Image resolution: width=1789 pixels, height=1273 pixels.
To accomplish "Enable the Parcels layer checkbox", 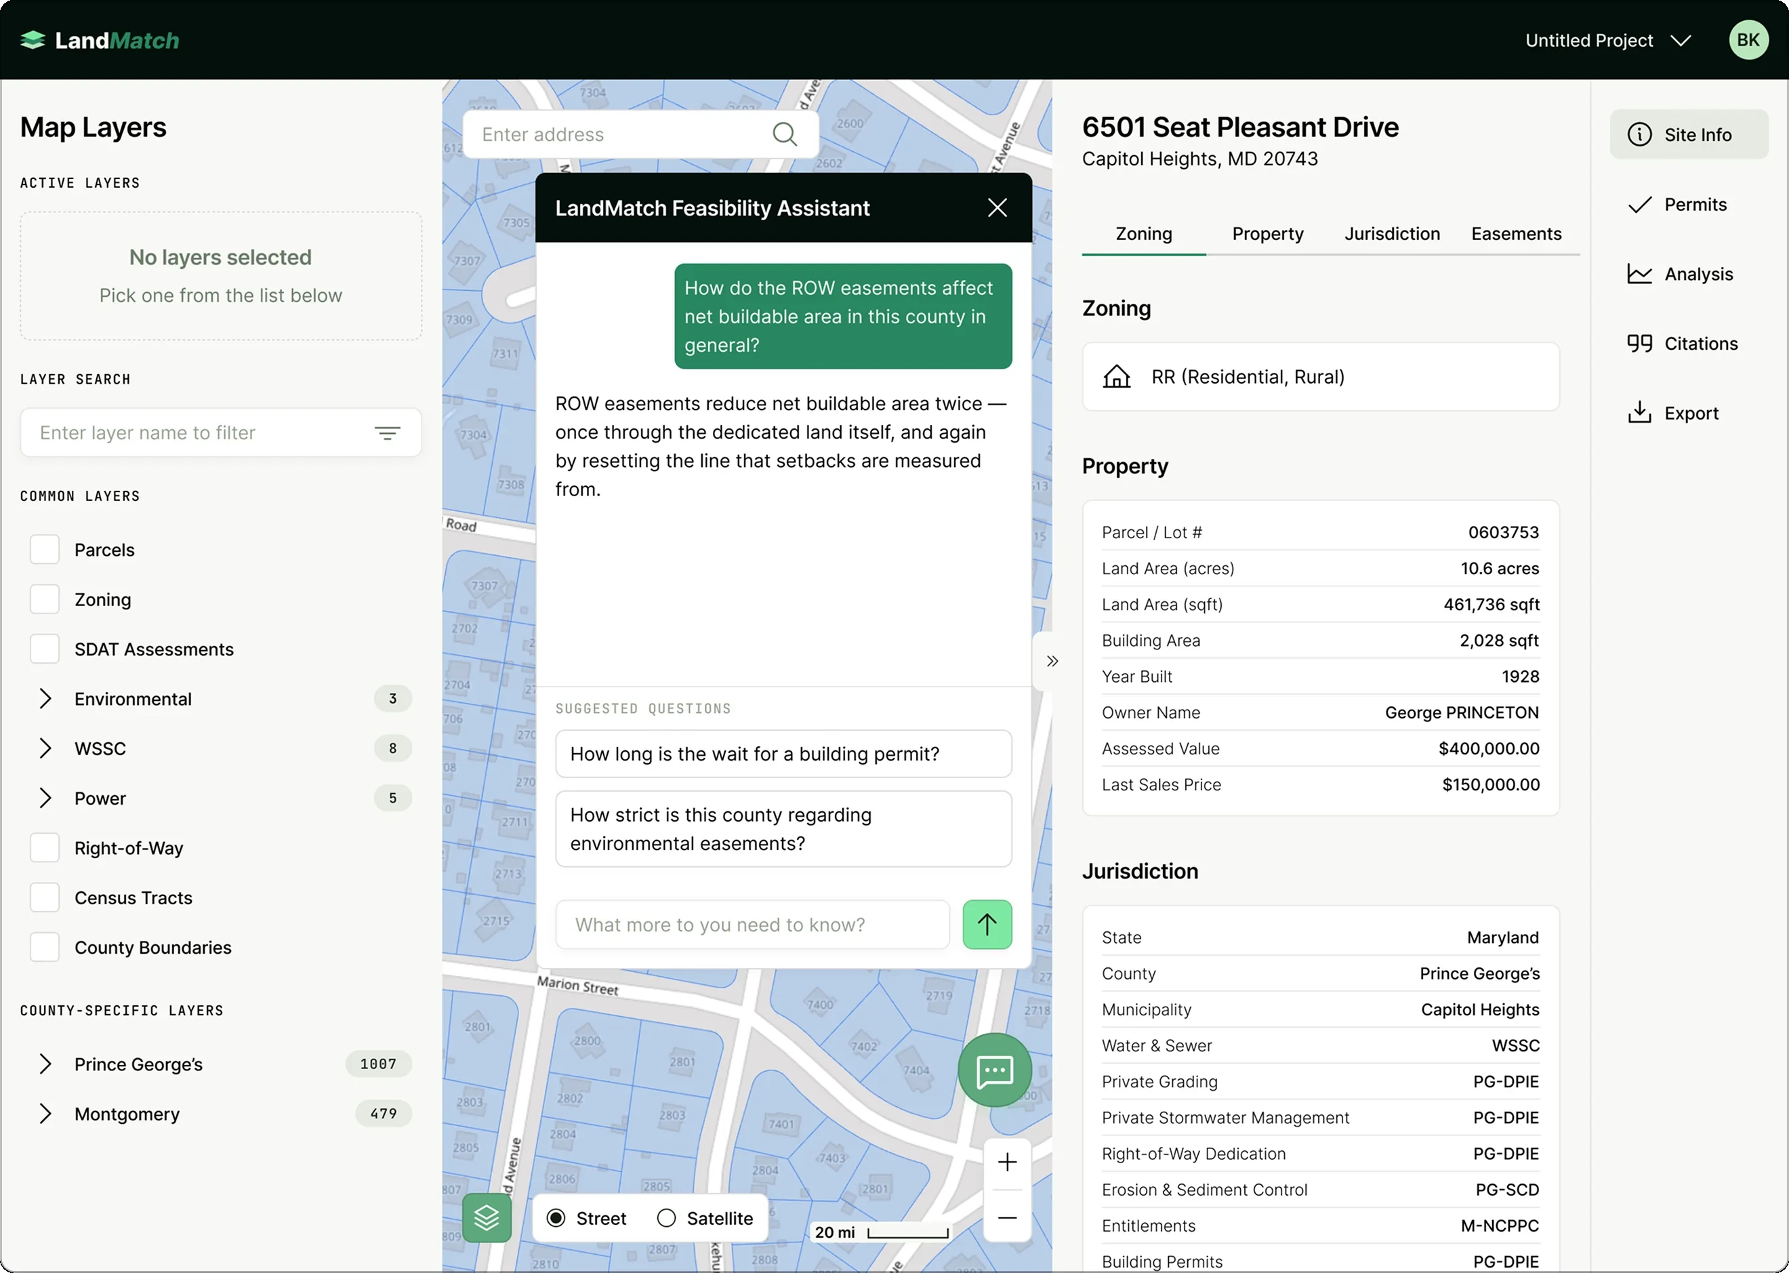I will click(x=45, y=550).
